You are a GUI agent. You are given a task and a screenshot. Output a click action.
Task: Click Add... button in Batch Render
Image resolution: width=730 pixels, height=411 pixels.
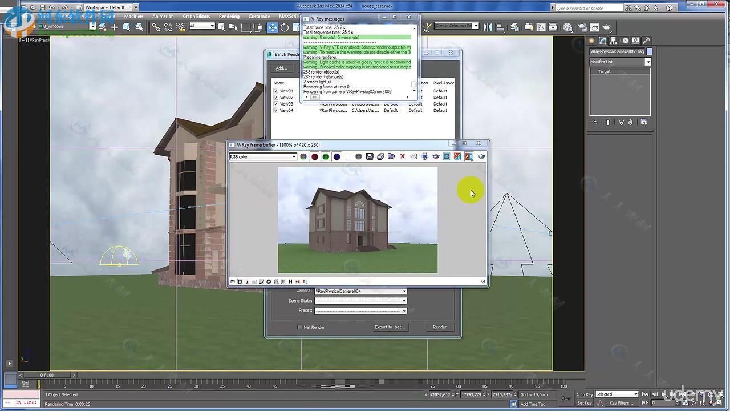coord(282,68)
